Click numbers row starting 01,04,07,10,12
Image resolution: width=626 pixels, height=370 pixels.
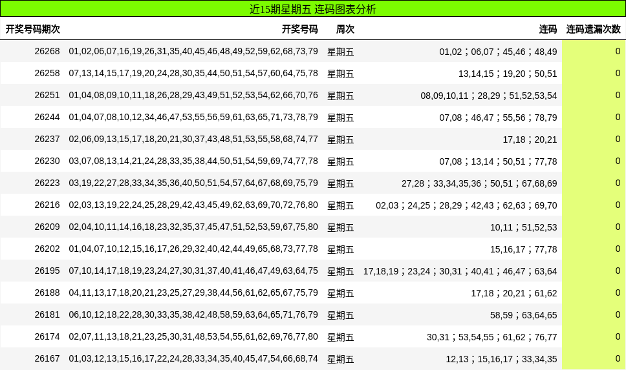tap(193, 249)
